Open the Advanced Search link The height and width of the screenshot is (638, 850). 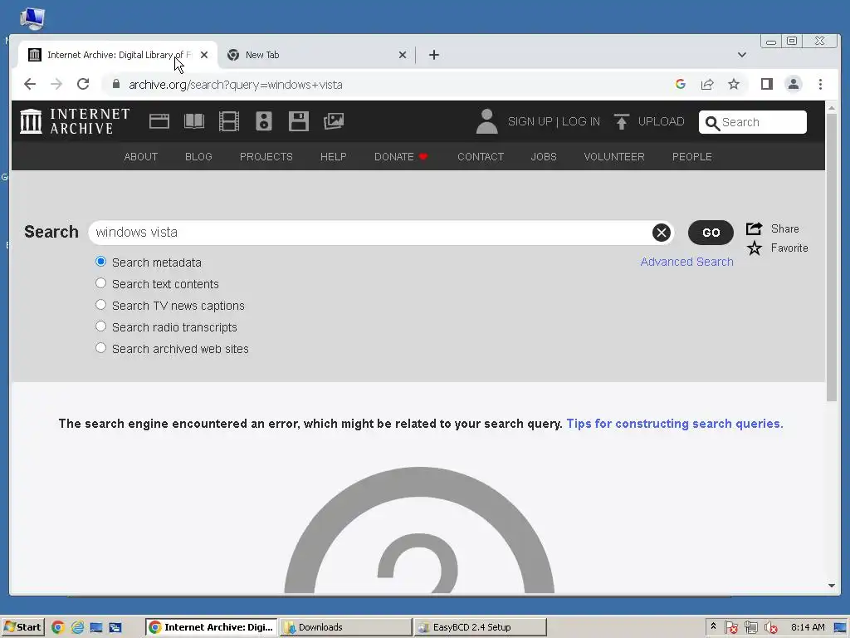click(x=686, y=262)
